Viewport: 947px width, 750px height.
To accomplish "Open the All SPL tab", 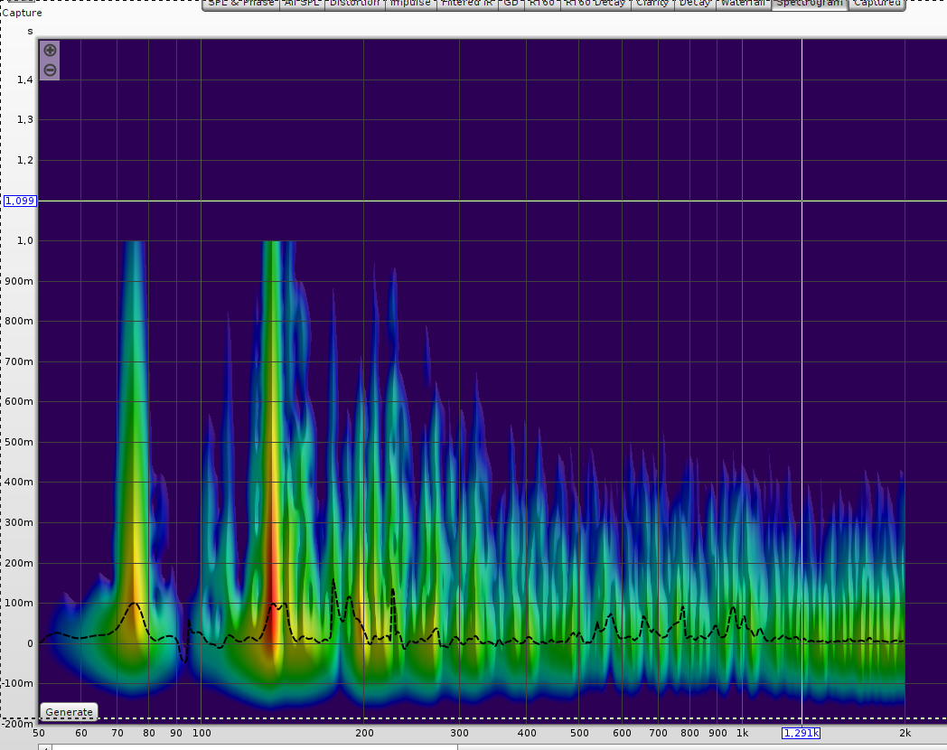I will pos(302,4).
